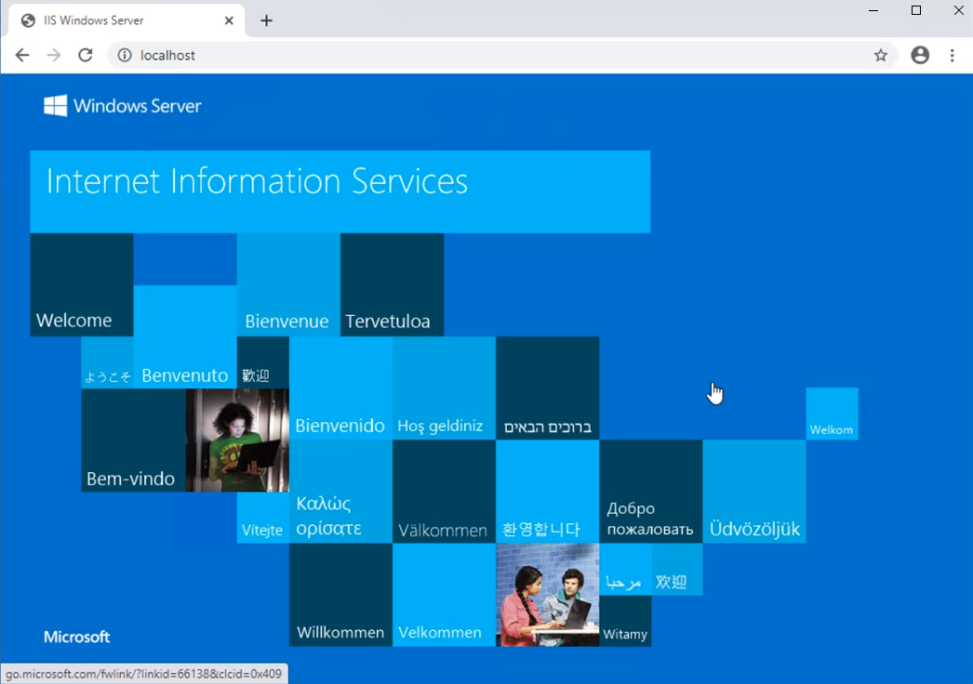
Task: Click the Benvenuto tile
Action: coord(185,336)
